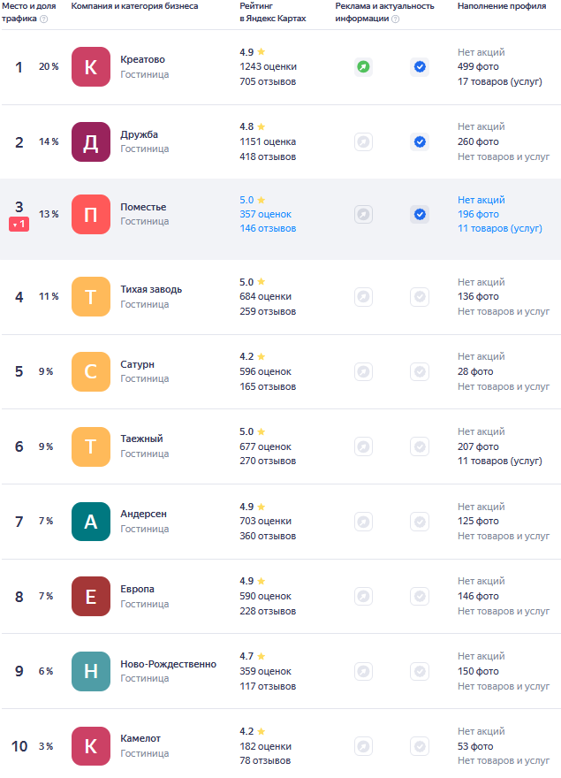This screenshot has height=778, width=561.
Task: Click gray advertising icon in Таежный row
Action: (x=364, y=446)
